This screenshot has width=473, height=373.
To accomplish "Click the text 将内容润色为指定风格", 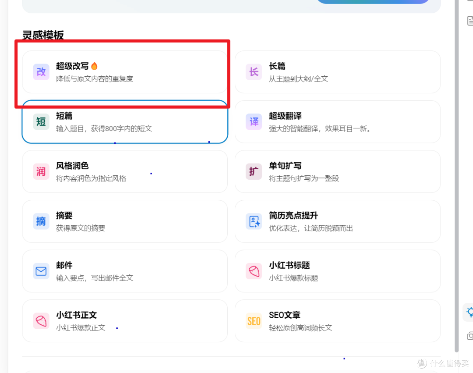I will coord(91,178).
